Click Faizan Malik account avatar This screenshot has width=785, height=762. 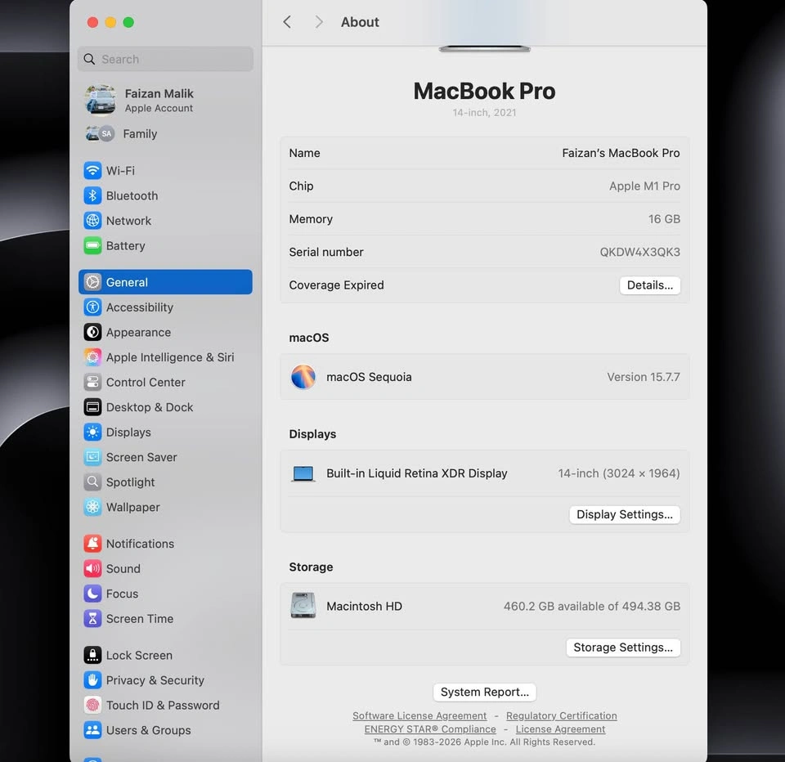[x=100, y=100]
